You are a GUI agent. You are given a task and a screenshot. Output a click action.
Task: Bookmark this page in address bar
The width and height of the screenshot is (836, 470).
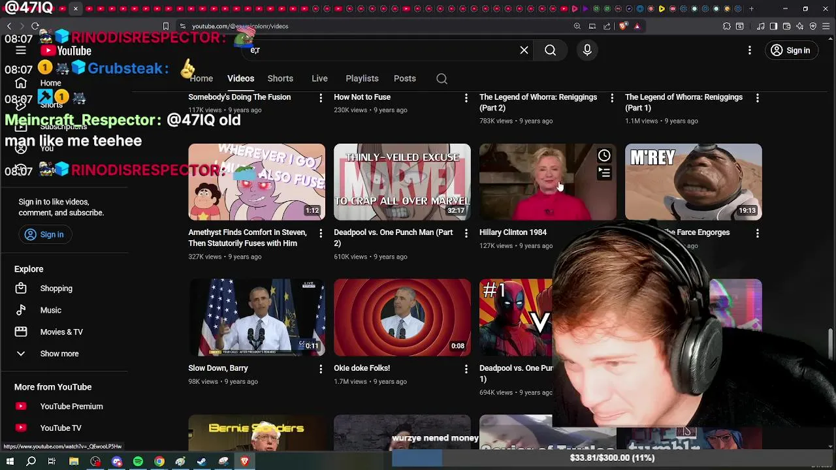[166, 26]
